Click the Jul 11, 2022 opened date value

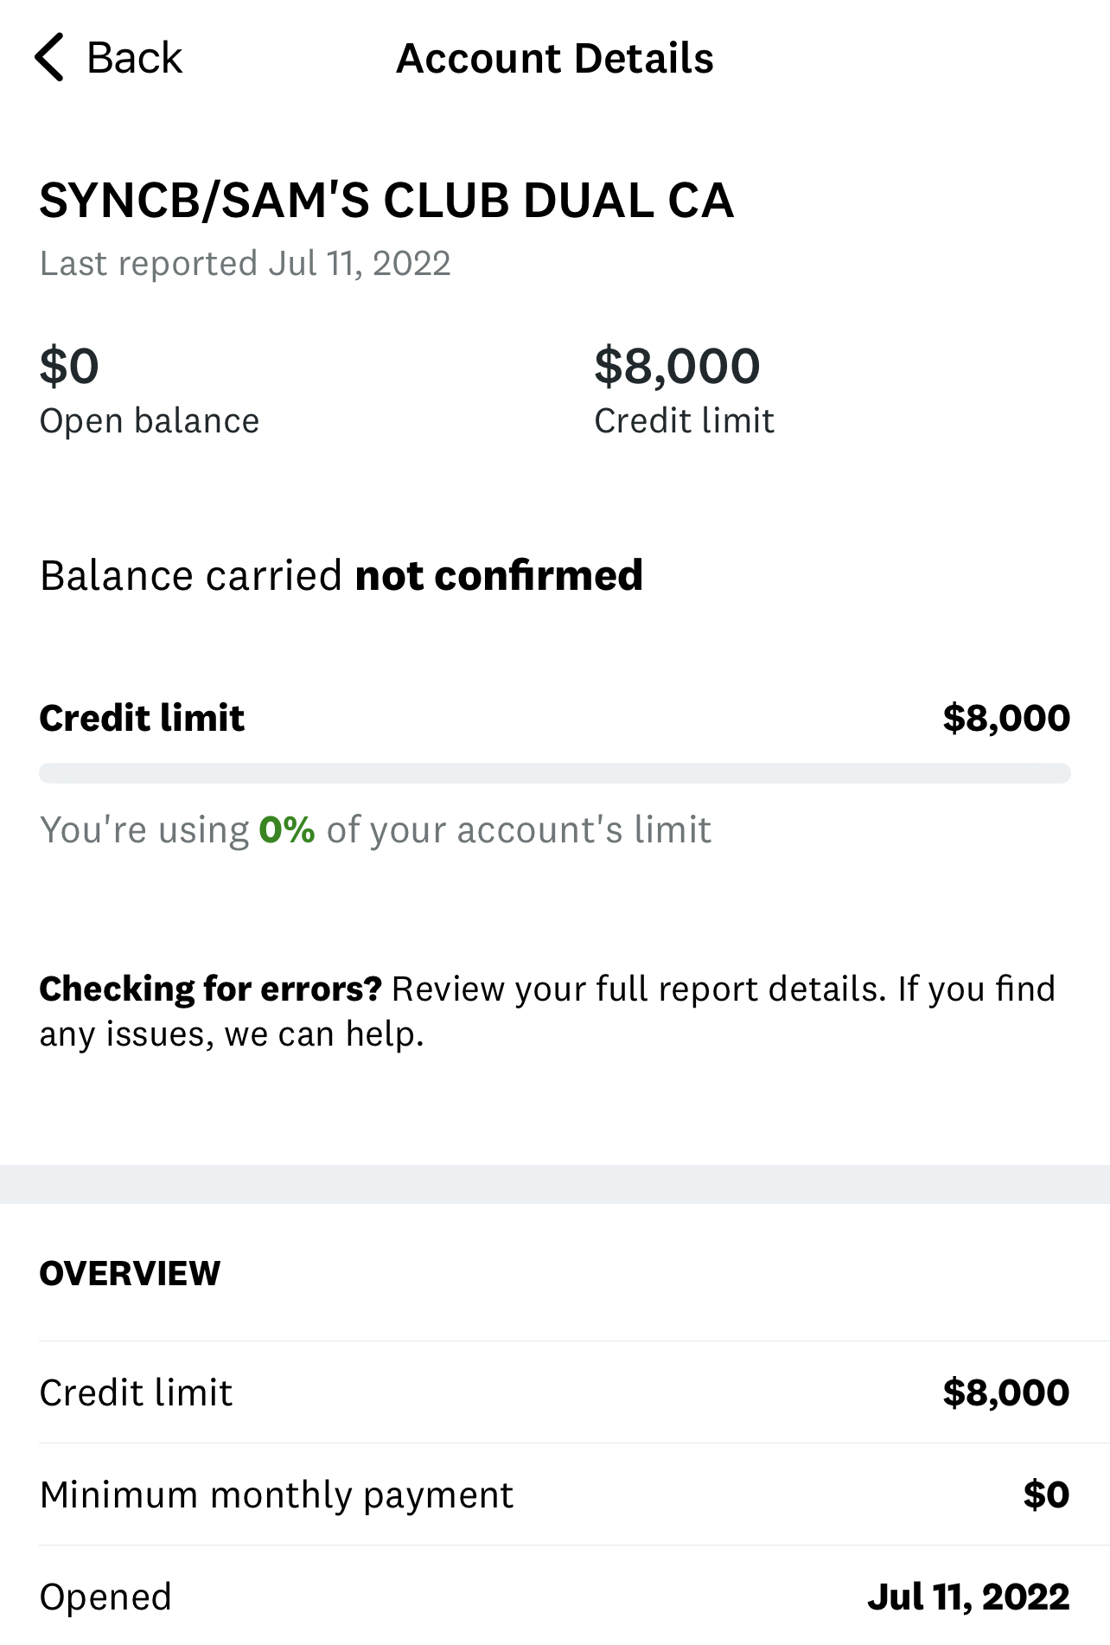point(968,1597)
